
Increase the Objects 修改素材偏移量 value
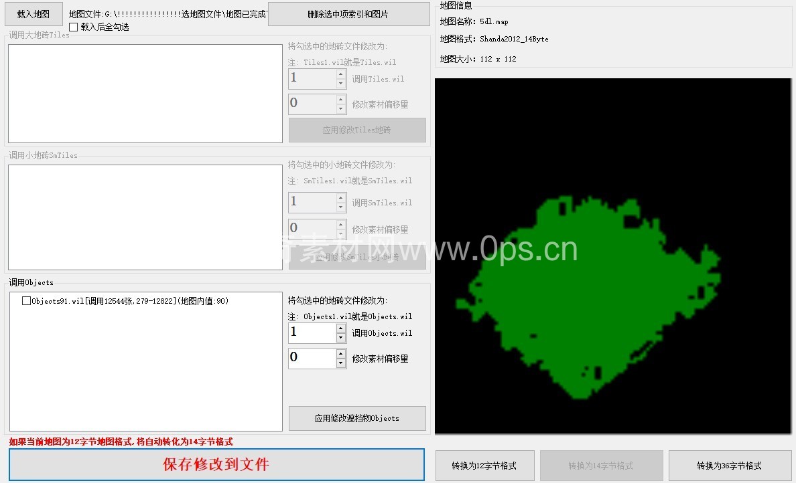[341, 354]
